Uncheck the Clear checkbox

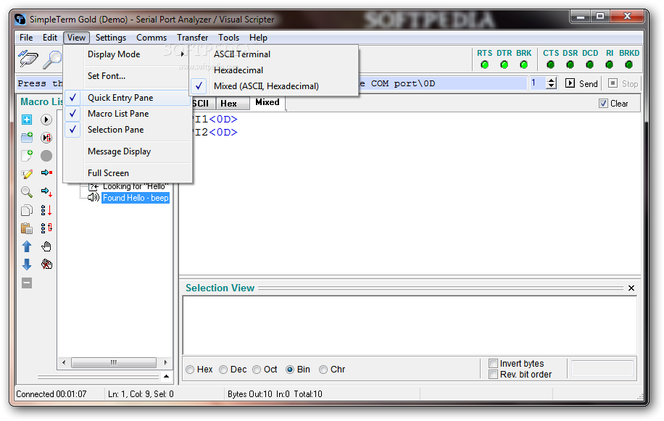point(603,103)
